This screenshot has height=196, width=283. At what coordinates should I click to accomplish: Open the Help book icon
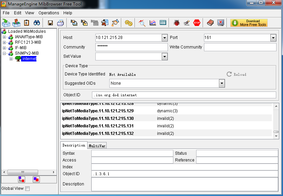click(x=210, y=23)
